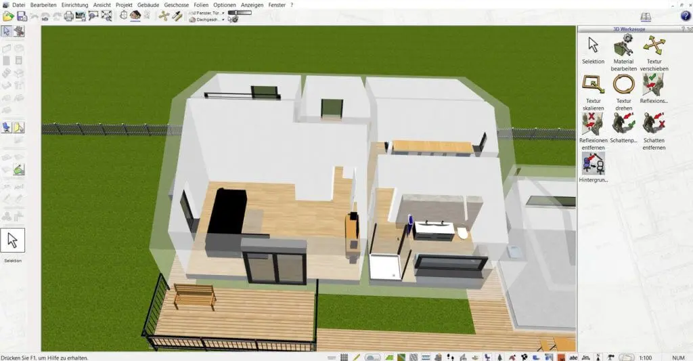Click the Hintergrun... tool icon

(x=593, y=167)
